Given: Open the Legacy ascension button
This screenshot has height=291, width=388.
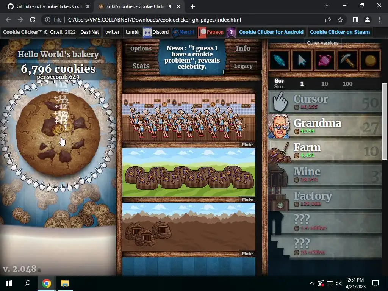Looking at the screenshot, I should coord(243,66).
